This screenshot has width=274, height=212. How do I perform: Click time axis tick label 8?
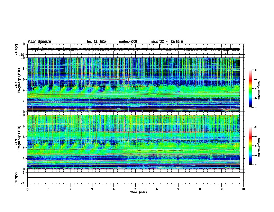(200, 189)
